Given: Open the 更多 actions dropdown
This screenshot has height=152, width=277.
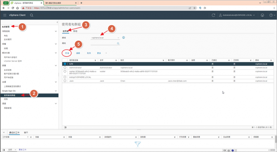Looking at the screenshot, I should point(102,53).
